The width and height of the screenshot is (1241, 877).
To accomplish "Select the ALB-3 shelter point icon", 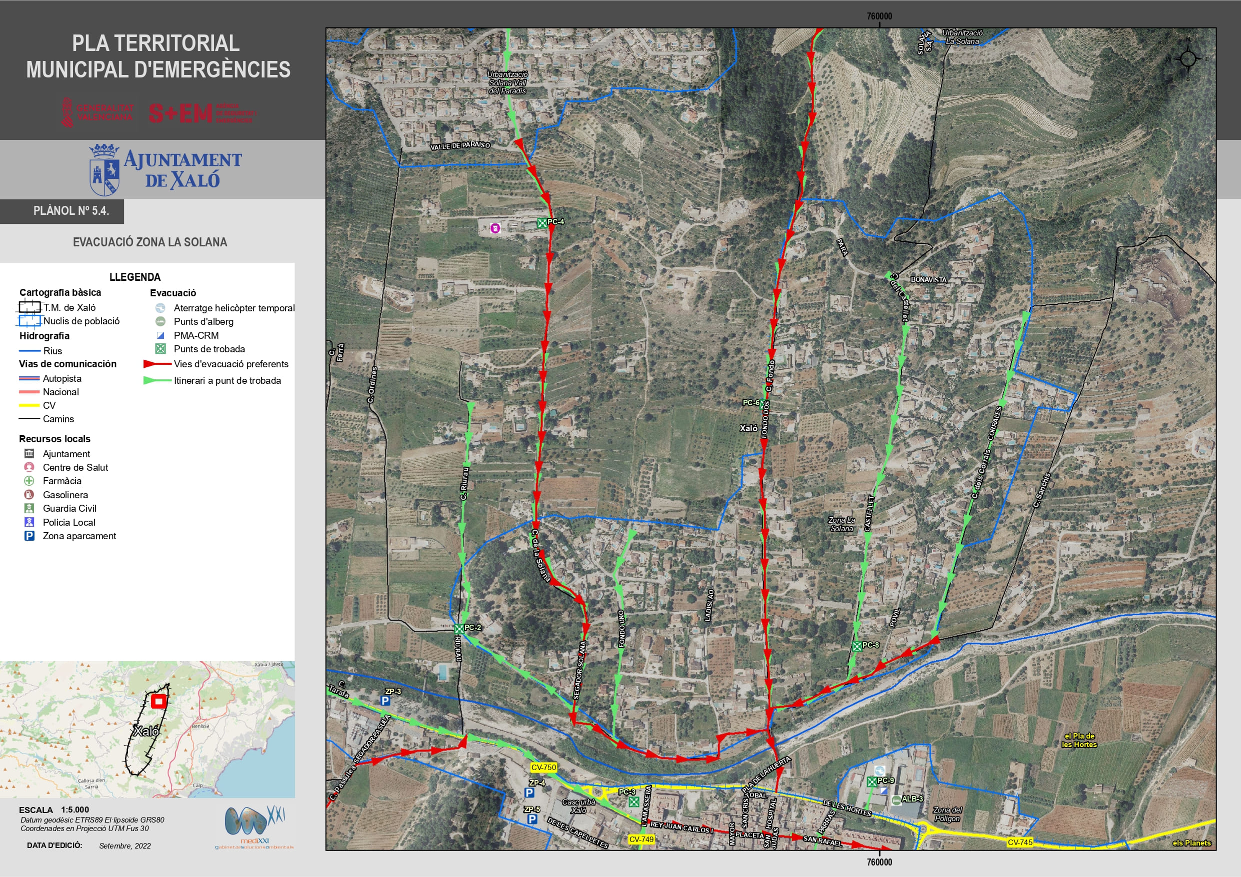I will pos(896,800).
